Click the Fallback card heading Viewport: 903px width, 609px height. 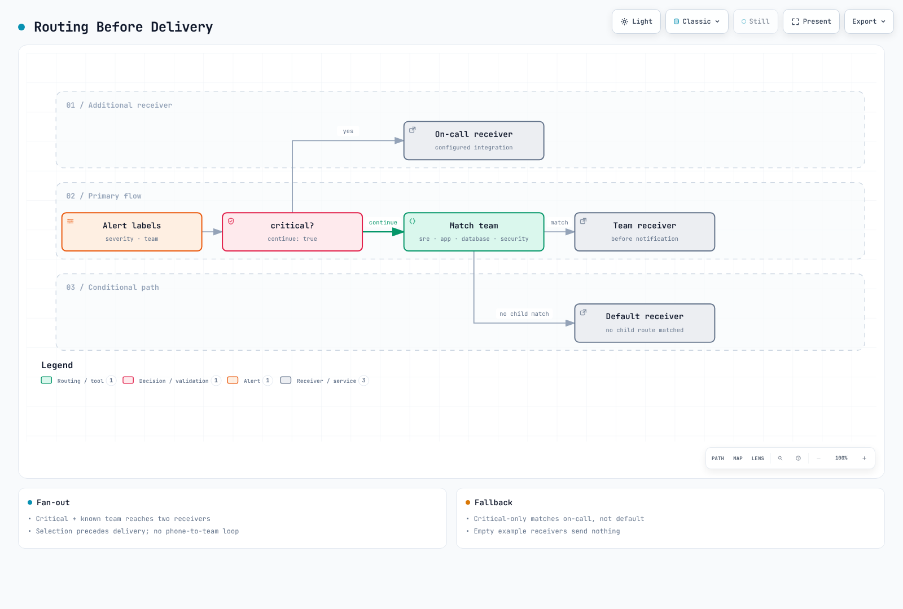[493, 502]
